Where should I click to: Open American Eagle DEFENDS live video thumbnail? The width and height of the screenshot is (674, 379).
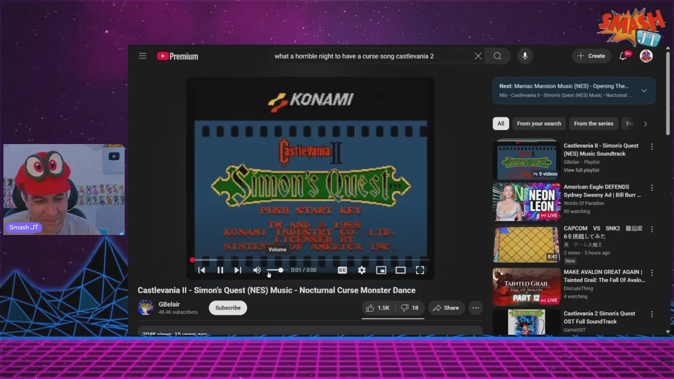coord(527,202)
